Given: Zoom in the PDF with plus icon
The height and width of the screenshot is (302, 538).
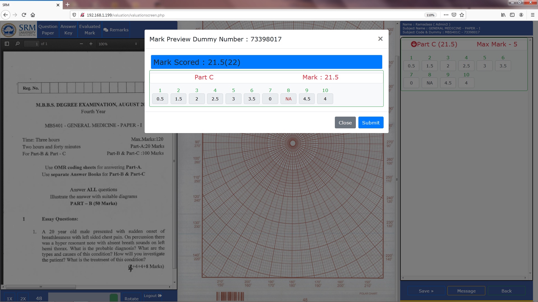Looking at the screenshot, I should coord(91,44).
